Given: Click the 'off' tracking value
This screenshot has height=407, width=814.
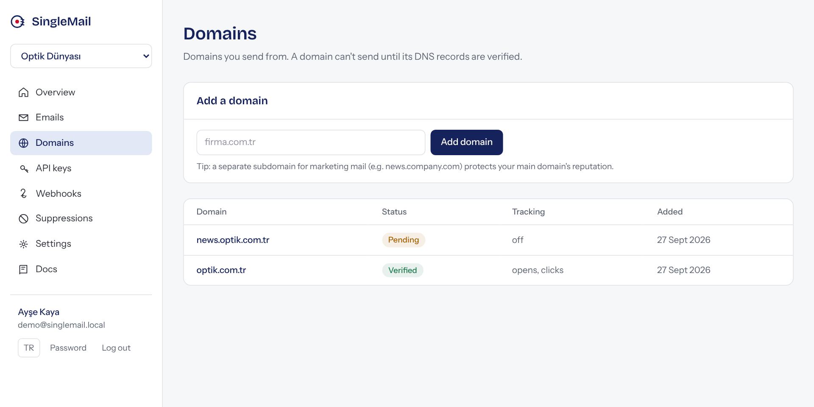Looking at the screenshot, I should pos(518,240).
